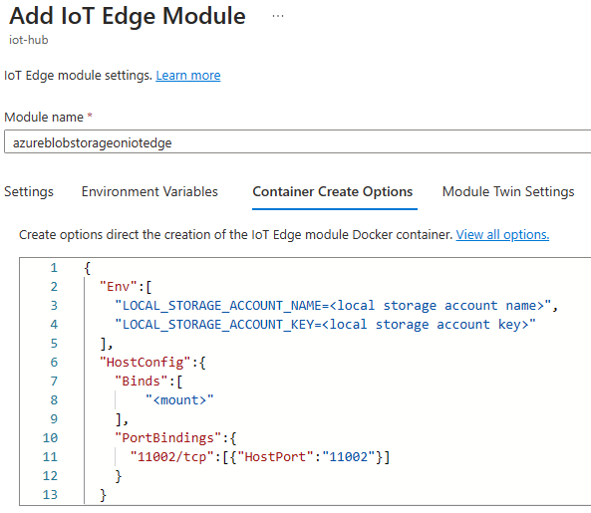Click the LOCAL_STORAGE_ACCOUNT_KEY line in editor

click(x=325, y=325)
